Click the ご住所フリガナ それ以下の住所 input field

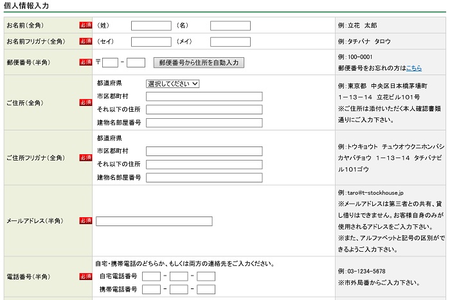204,164
